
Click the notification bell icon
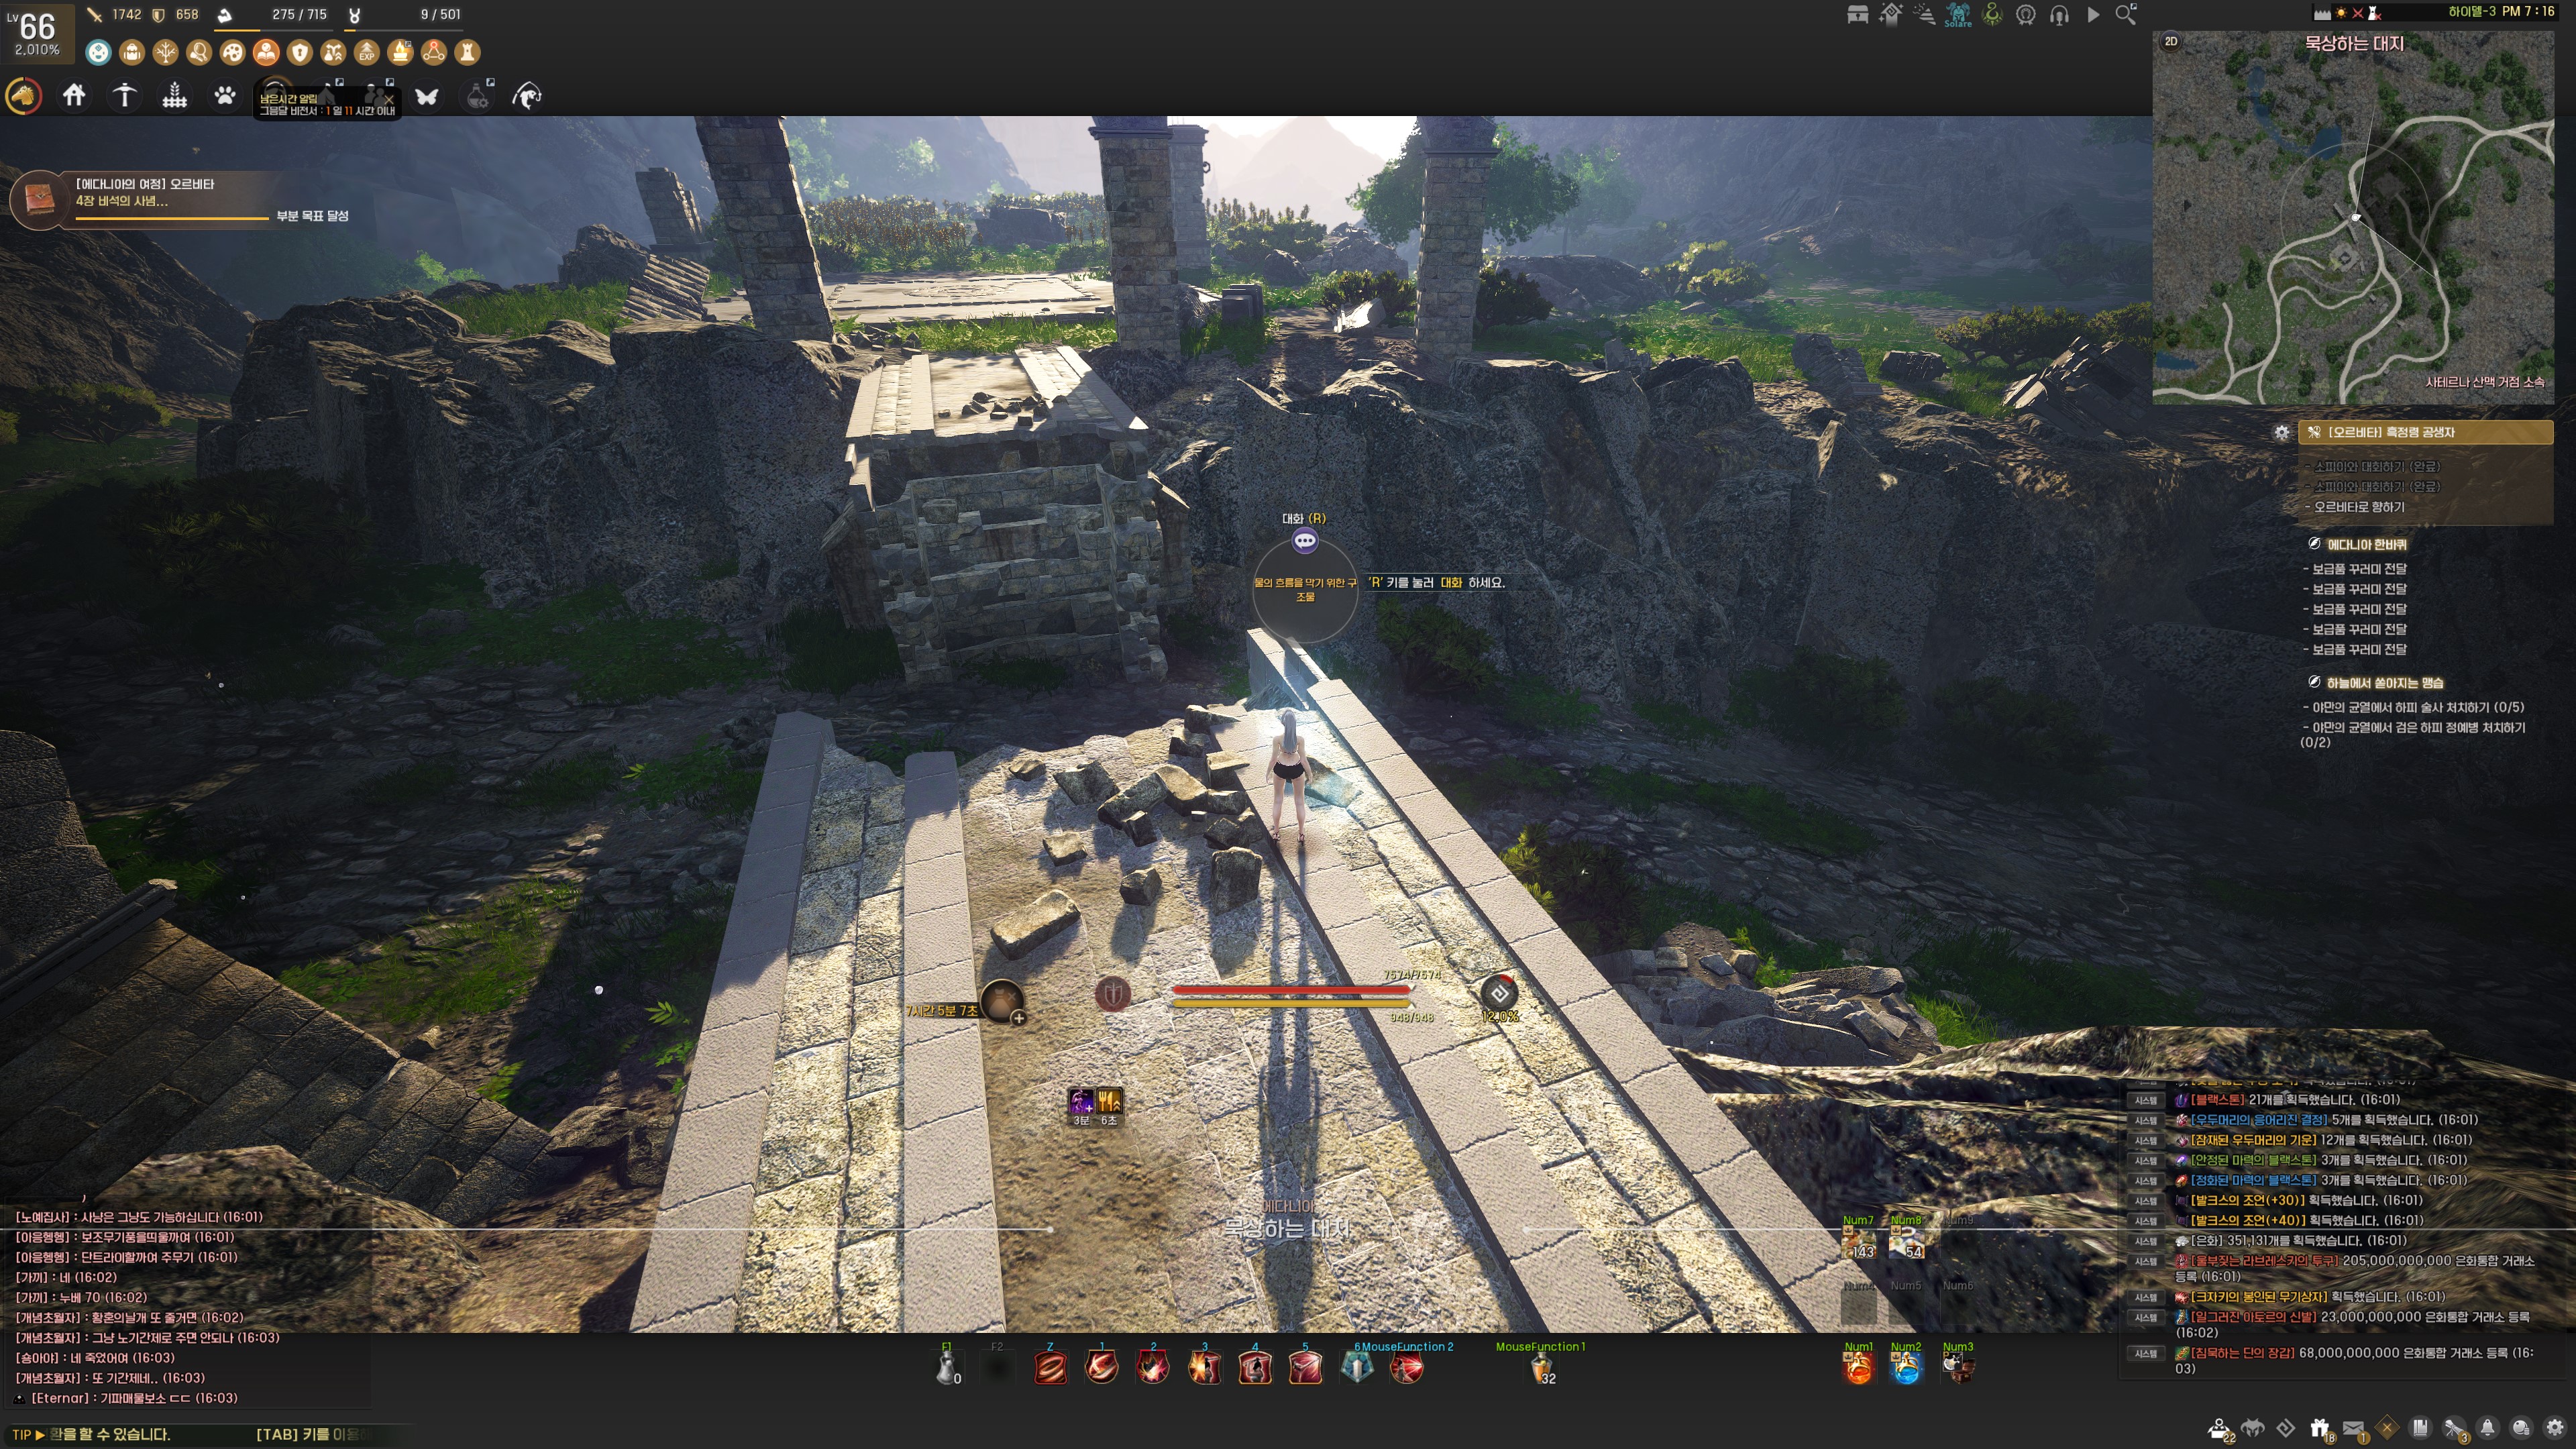(x=2487, y=1428)
